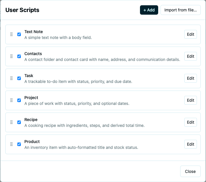This screenshot has width=206, height=182.
Task: Add a new user script
Action: tap(149, 10)
